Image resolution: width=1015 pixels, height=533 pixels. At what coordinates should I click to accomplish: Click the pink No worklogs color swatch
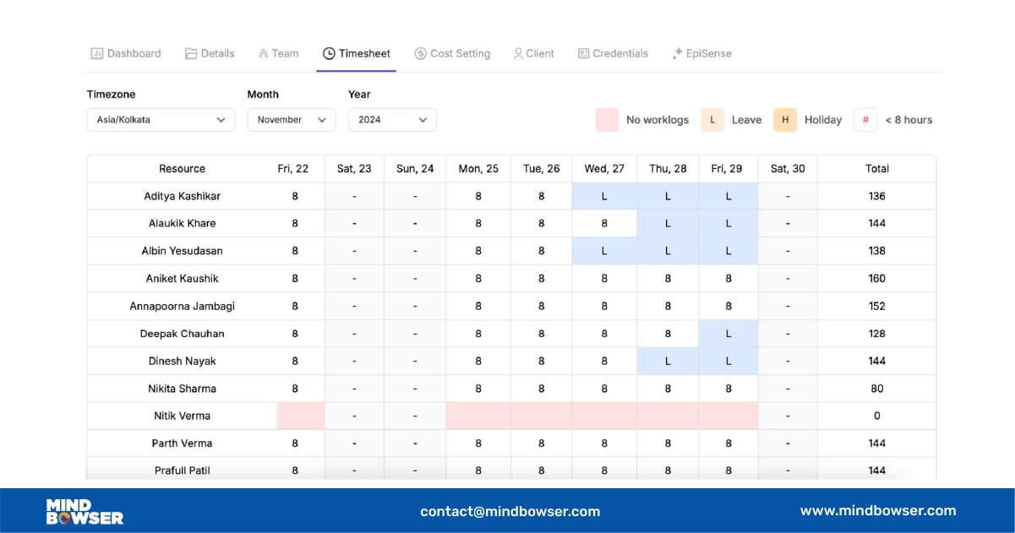607,120
